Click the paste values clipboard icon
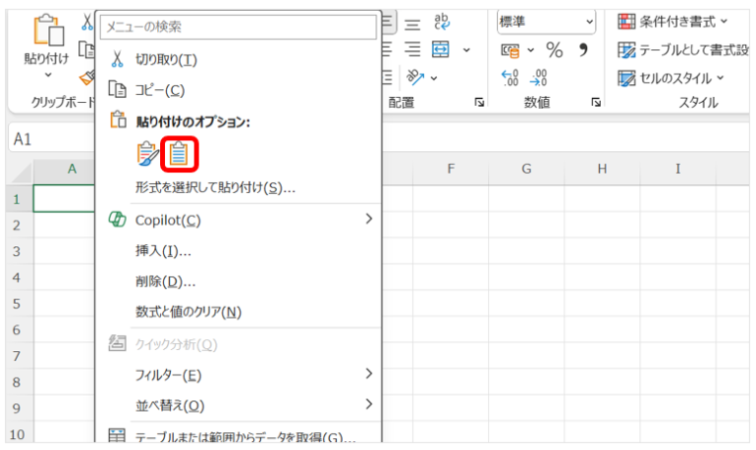Screen dimensions: 756x450 179,154
